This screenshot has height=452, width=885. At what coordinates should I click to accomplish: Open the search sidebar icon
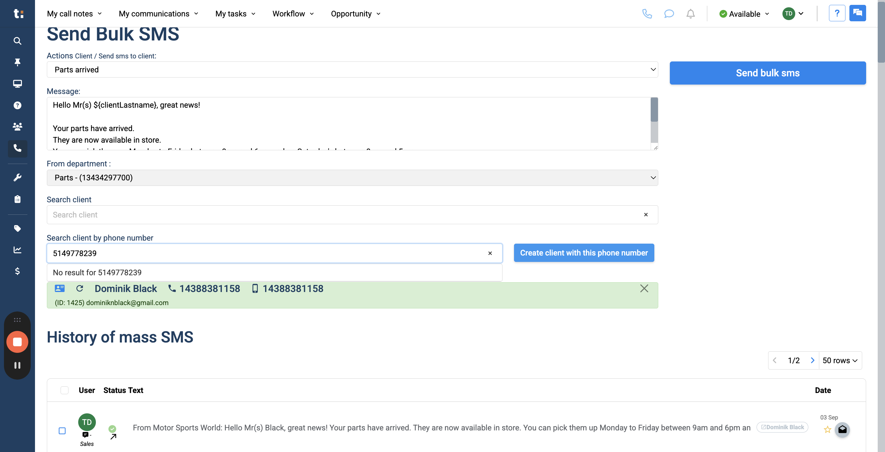pyautogui.click(x=17, y=41)
